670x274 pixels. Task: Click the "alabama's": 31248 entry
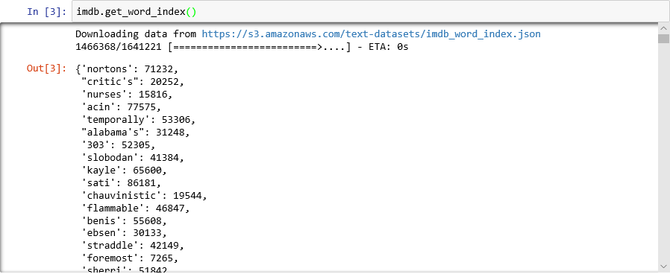(x=136, y=132)
